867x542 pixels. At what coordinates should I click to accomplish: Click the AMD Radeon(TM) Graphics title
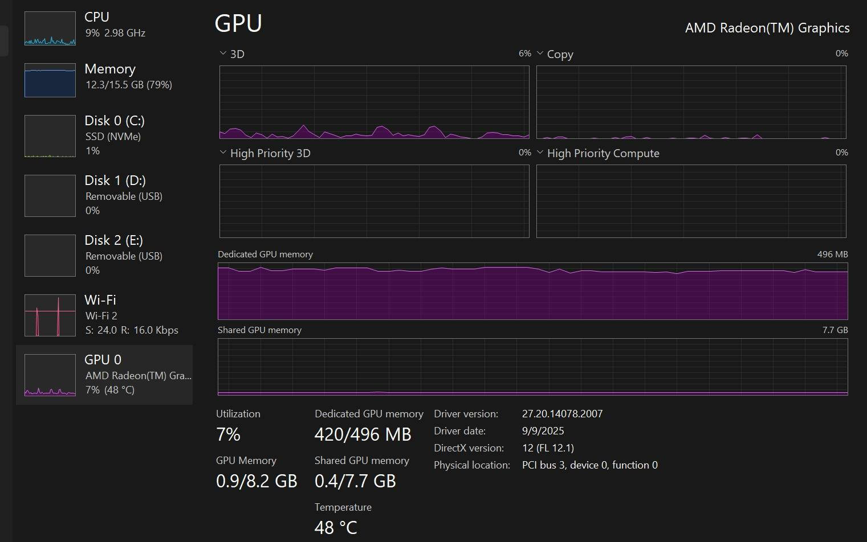(767, 28)
